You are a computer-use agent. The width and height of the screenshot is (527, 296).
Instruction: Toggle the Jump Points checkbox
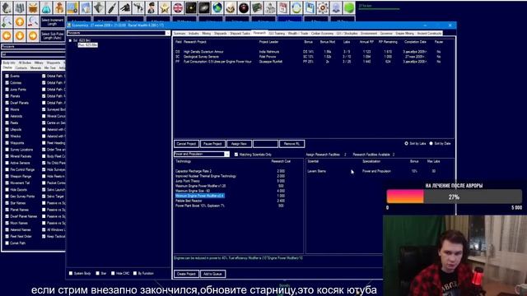pos(7,90)
